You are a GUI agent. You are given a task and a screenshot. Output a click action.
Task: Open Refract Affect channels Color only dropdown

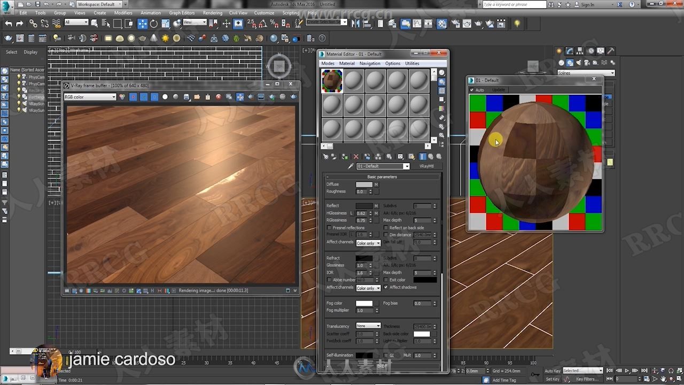pos(368,288)
